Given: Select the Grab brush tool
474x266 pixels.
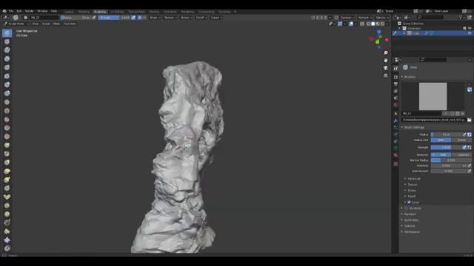Looking at the screenshot, I should (7, 163).
